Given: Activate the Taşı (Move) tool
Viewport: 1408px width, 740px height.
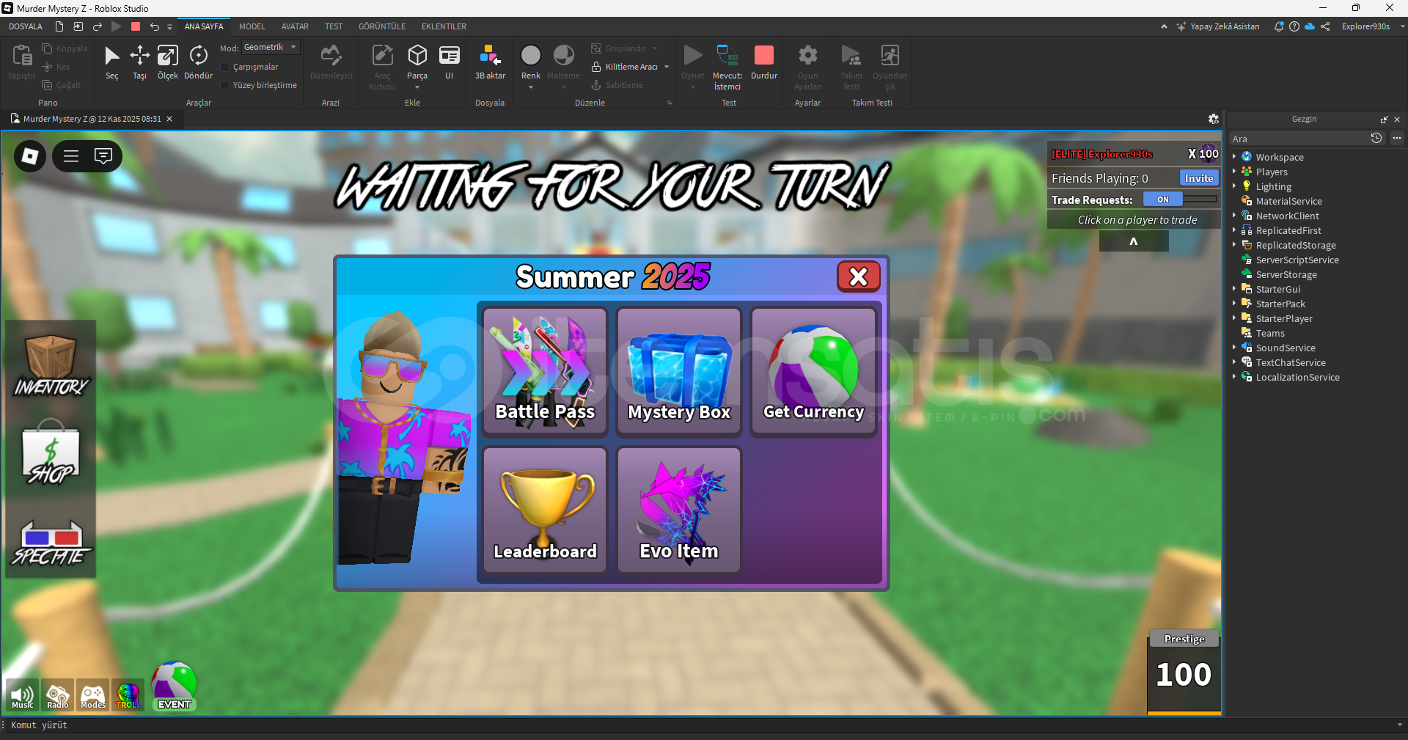Looking at the screenshot, I should 139,62.
